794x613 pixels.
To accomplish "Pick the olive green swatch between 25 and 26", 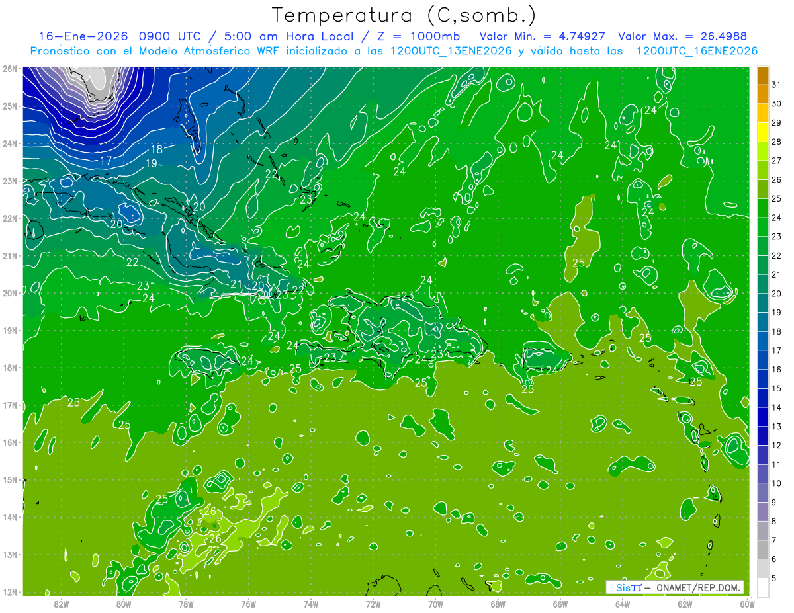I will click(x=763, y=189).
